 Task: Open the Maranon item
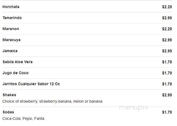pos(11,29)
